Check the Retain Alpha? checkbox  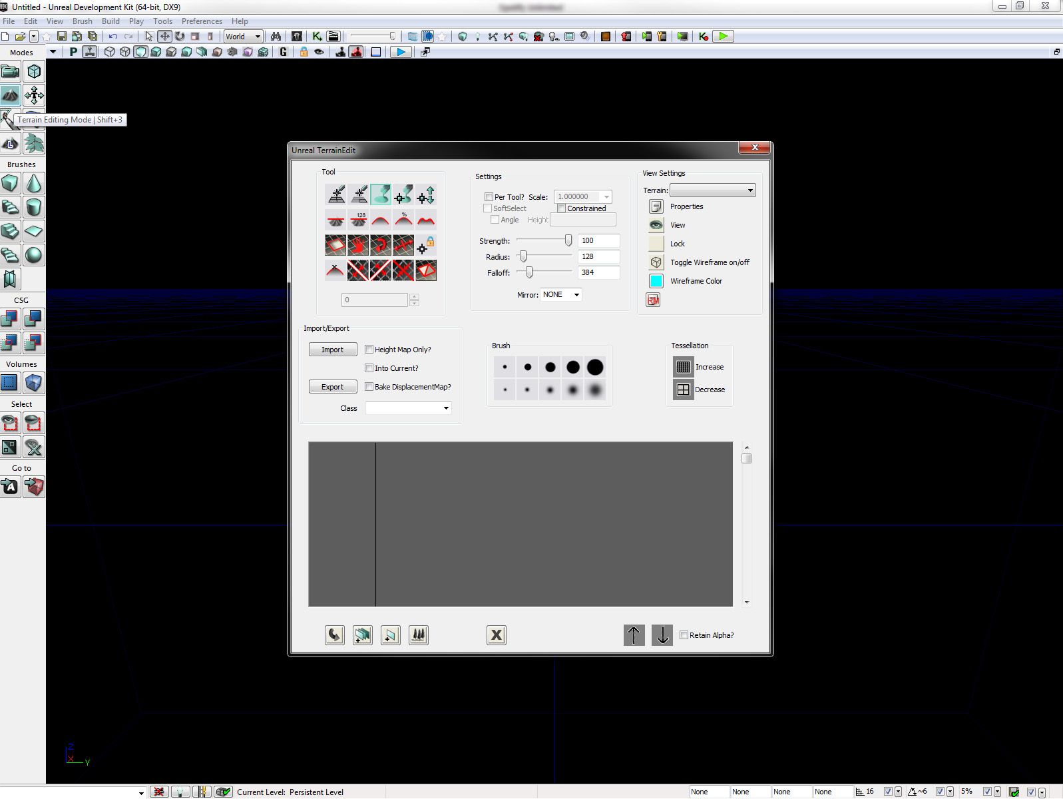coord(684,635)
